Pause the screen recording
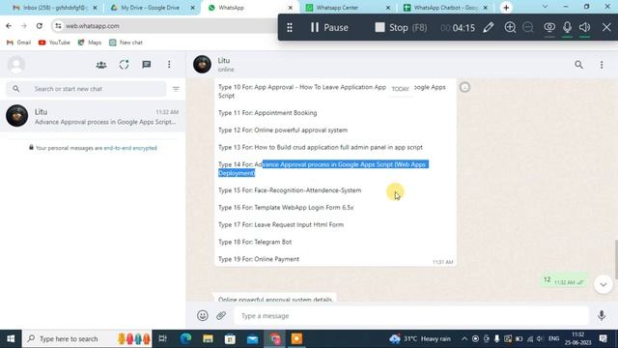Image resolution: width=618 pixels, height=348 pixels. (329, 27)
